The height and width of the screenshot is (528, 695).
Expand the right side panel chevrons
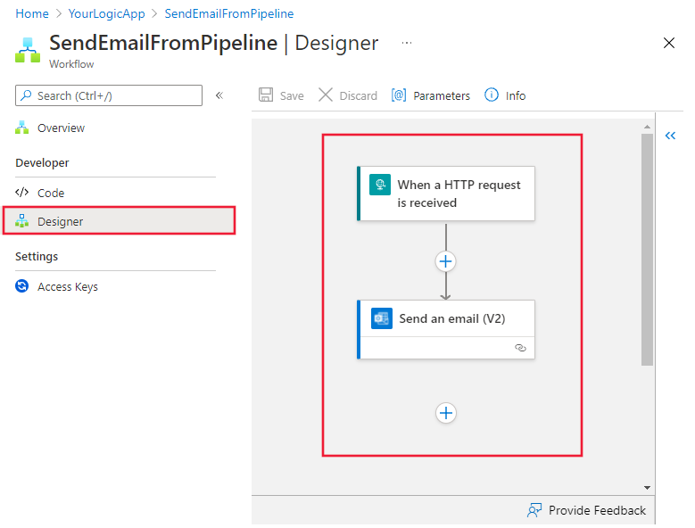click(x=671, y=136)
